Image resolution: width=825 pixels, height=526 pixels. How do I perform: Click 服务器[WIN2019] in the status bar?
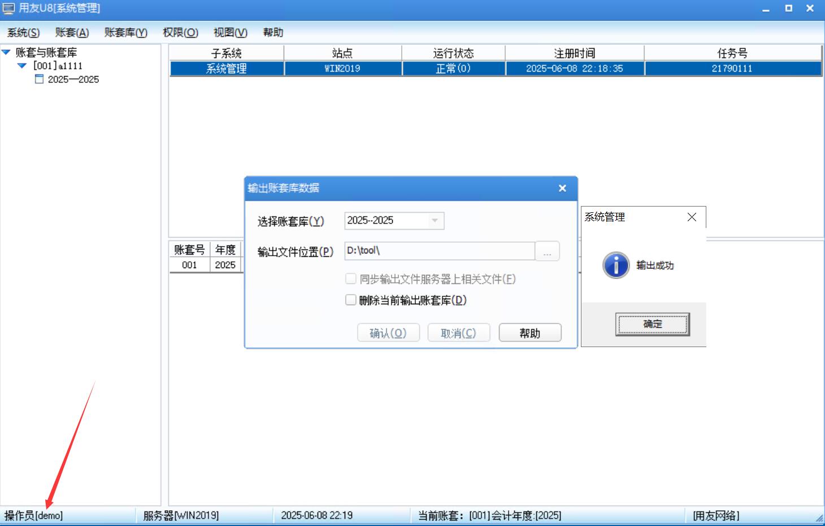click(x=181, y=515)
